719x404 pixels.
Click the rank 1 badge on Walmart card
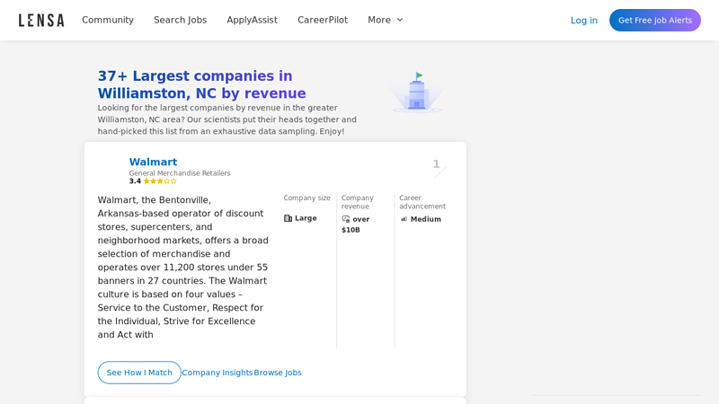coord(437,164)
